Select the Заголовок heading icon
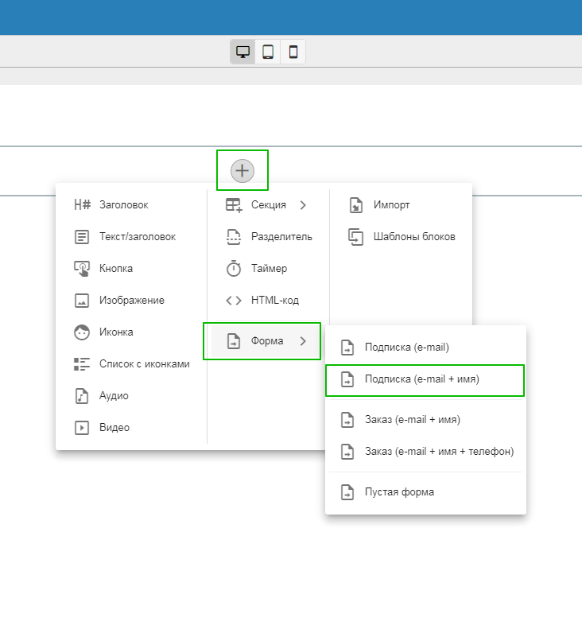The height and width of the screenshot is (637, 582). [82, 205]
